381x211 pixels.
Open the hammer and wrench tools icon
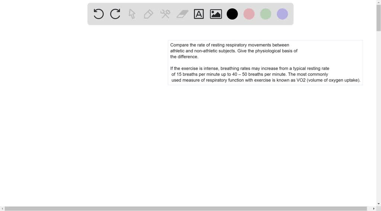[x=165, y=14]
